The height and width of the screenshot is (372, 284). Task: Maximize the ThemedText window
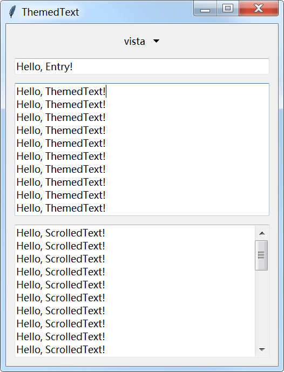[x=228, y=9]
